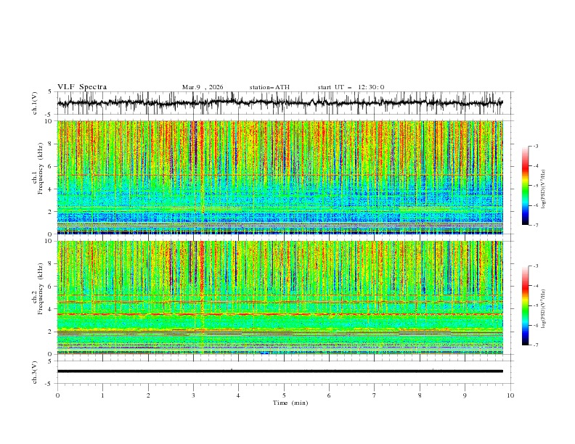Click the ch.1 frequency tick label 4
Screen dimensions: 575x444
point(51,189)
